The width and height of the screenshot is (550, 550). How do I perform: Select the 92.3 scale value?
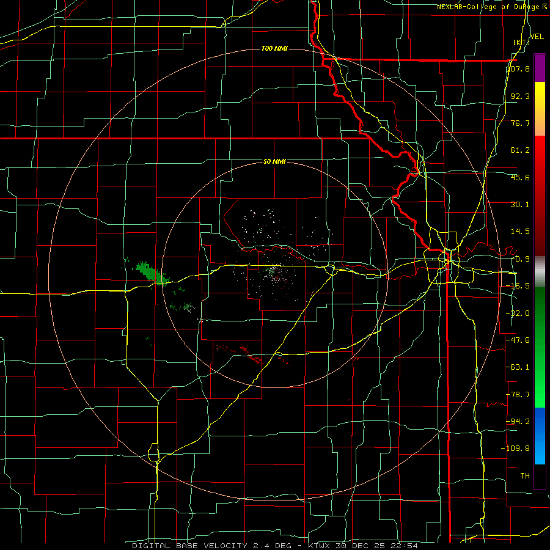[x=520, y=96]
